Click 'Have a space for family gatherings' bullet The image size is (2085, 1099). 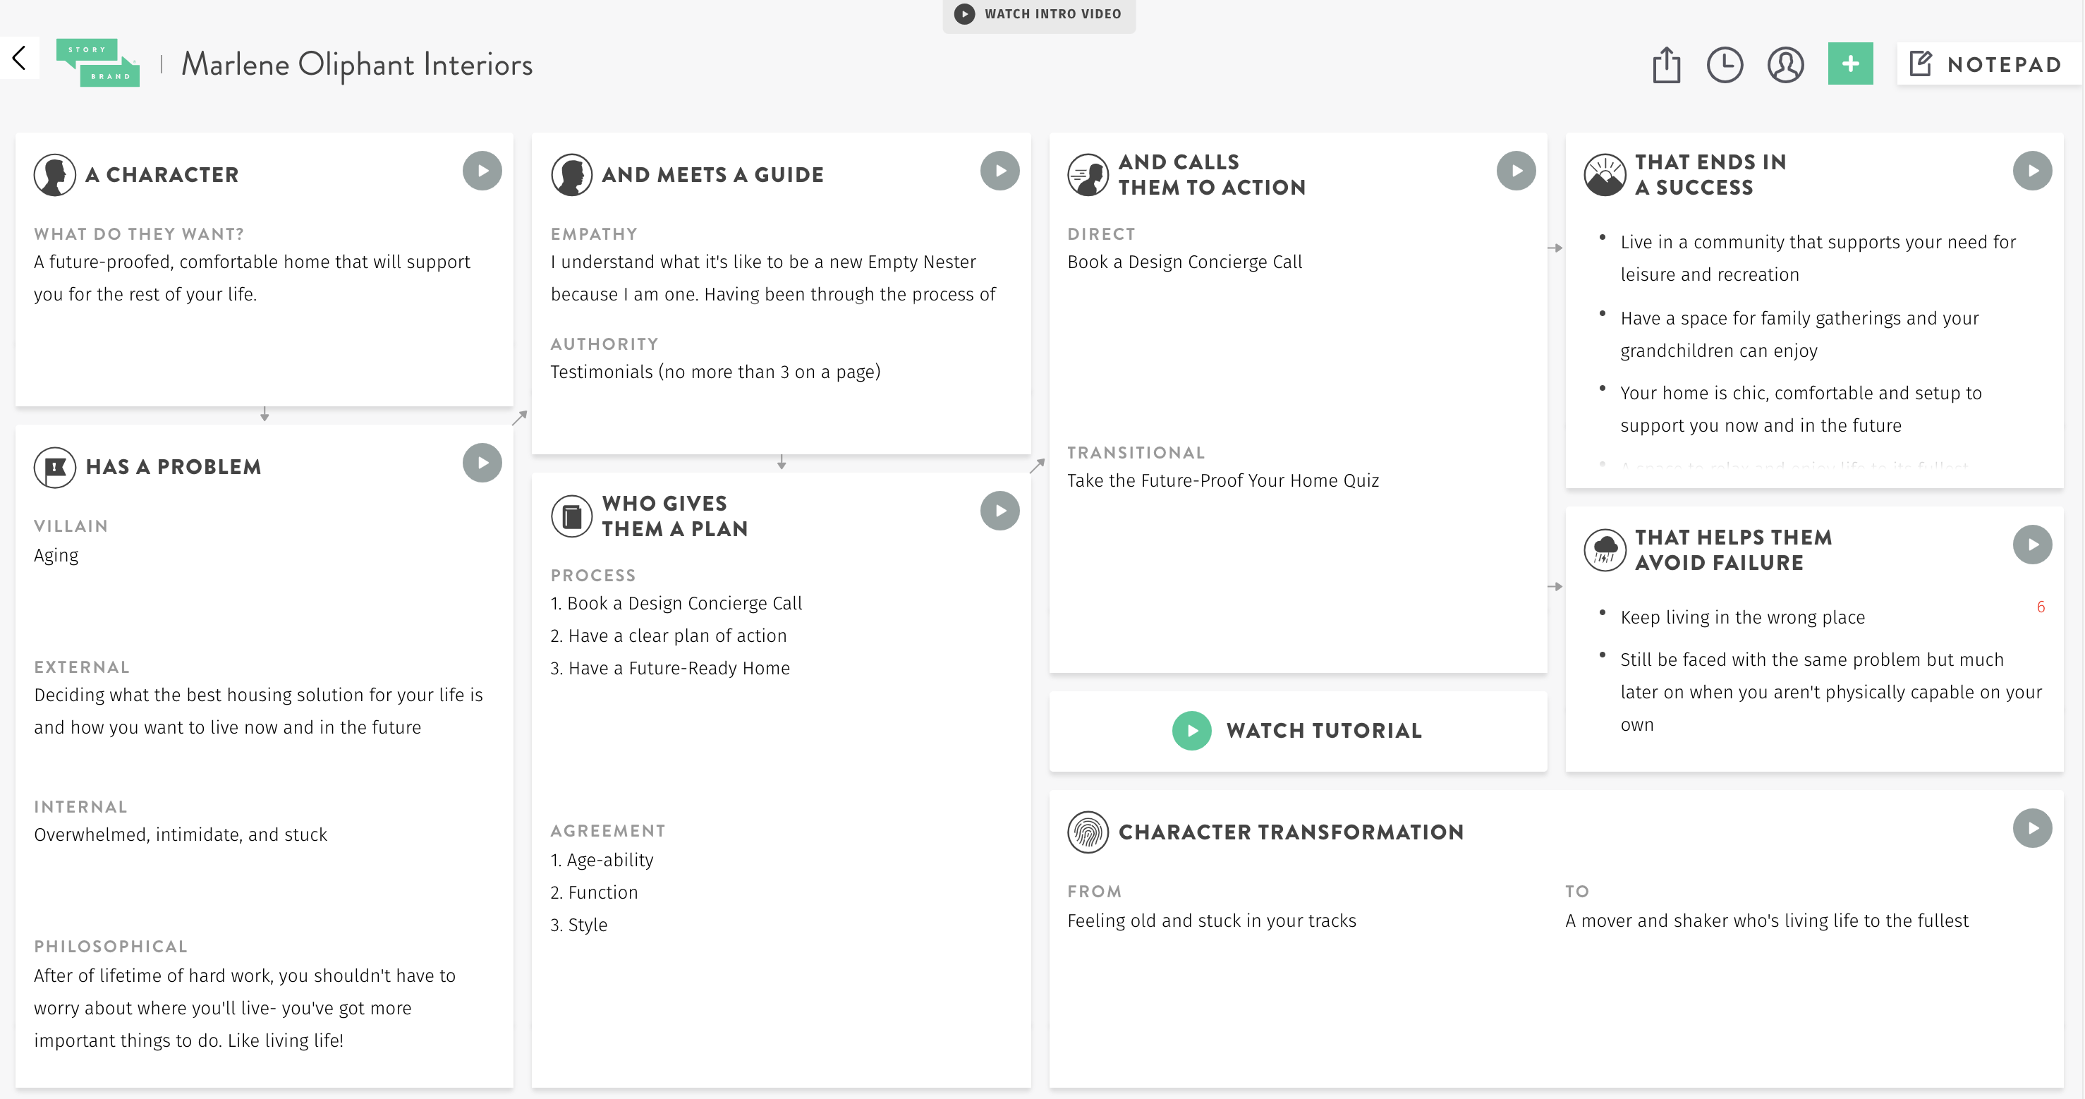click(1799, 334)
